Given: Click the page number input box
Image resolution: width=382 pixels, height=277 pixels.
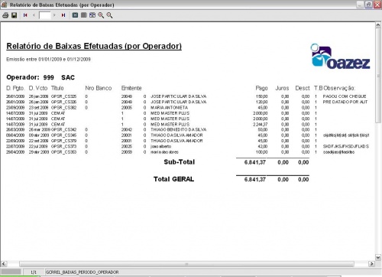Looking at the screenshot, I should (x=44, y=15).
